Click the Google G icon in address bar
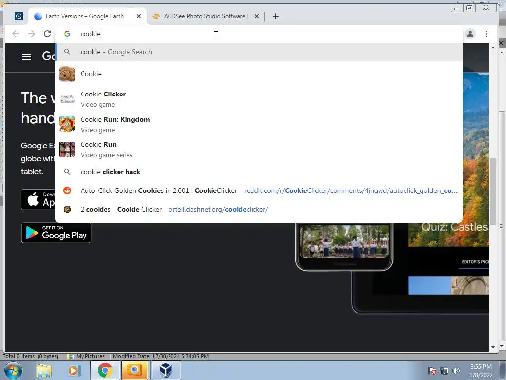The width and height of the screenshot is (506, 380). pos(67,34)
